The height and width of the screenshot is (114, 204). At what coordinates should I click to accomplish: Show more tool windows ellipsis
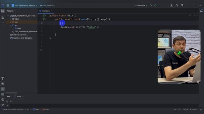click(3, 23)
